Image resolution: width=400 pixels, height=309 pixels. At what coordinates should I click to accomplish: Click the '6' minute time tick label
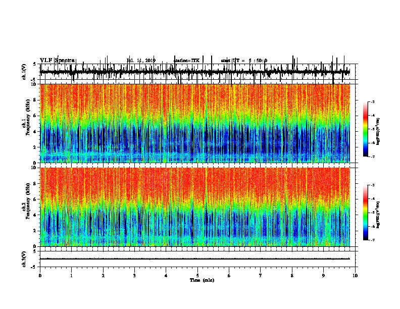coord(229,275)
